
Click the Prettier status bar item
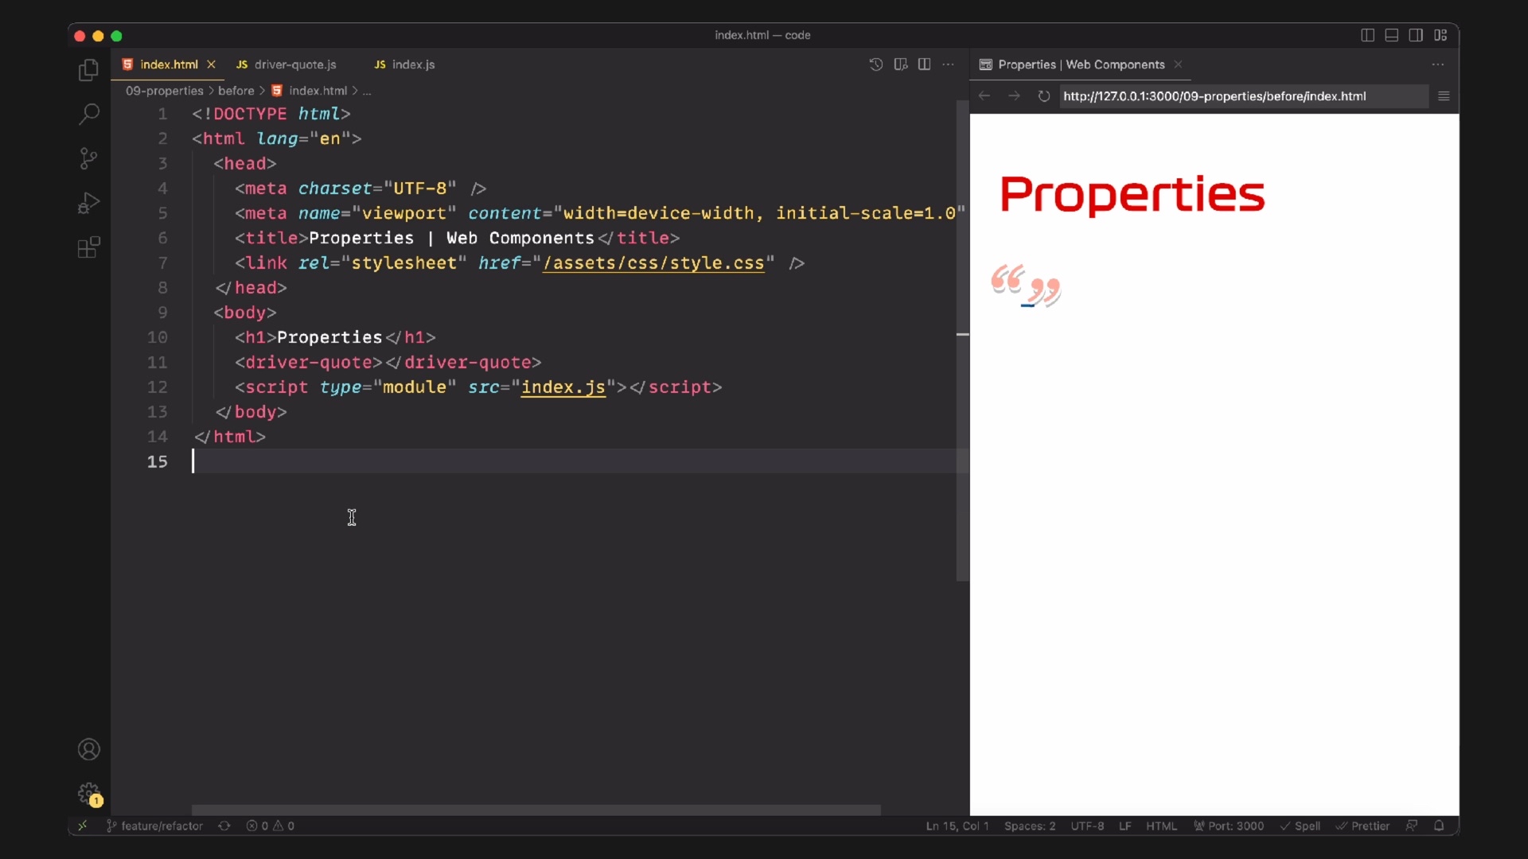click(x=1362, y=826)
